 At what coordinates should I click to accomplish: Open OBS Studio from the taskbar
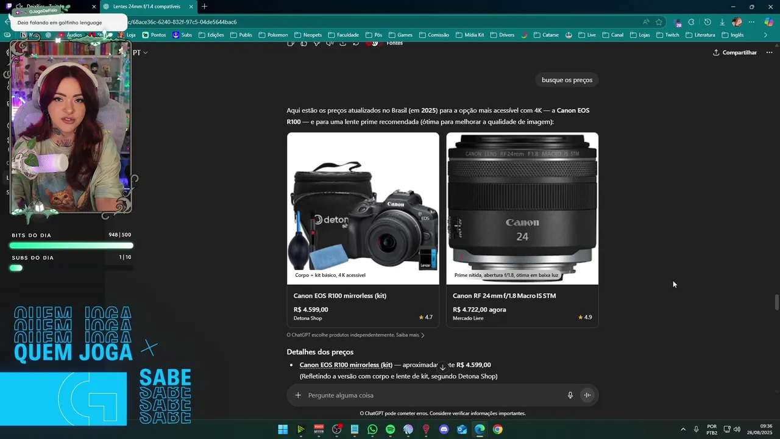[x=336, y=429]
